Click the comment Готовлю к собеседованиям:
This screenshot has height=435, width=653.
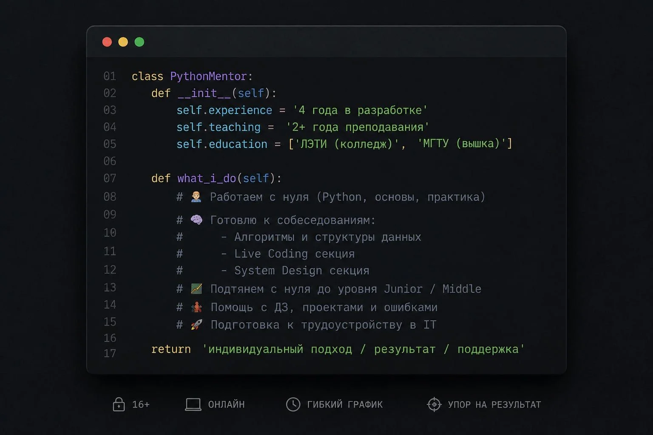click(293, 220)
